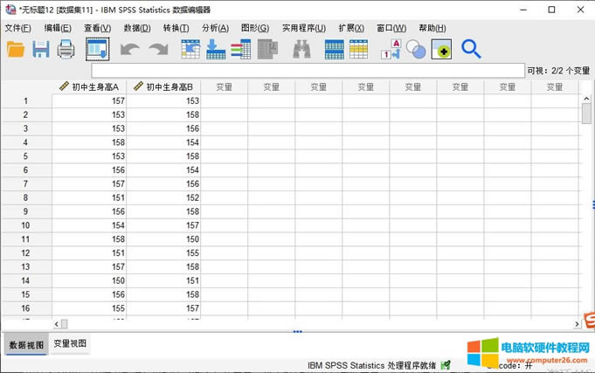Screen dimensions: 595x373
Task: Switch to the 变量视图 tab
Action: click(70, 344)
